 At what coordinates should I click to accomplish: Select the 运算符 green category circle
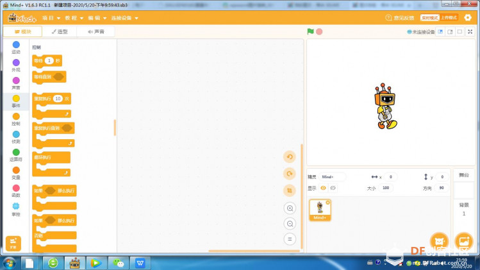(16, 152)
